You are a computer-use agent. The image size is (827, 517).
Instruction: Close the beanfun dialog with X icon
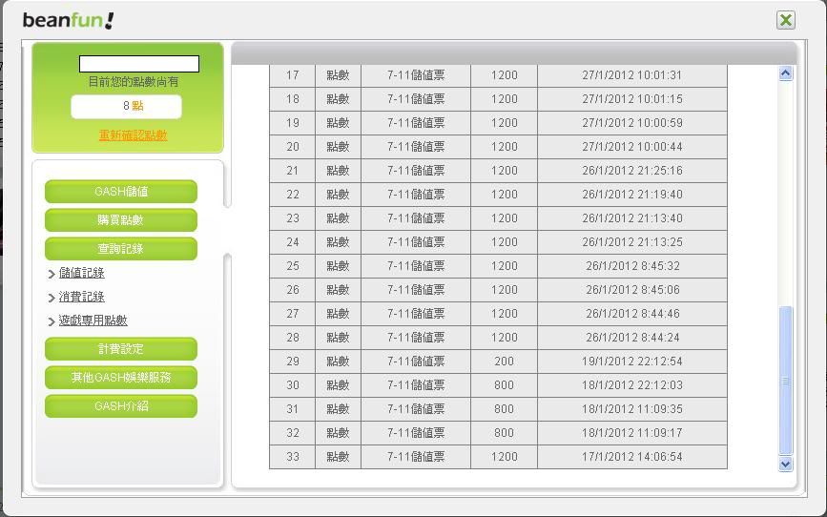tap(785, 20)
